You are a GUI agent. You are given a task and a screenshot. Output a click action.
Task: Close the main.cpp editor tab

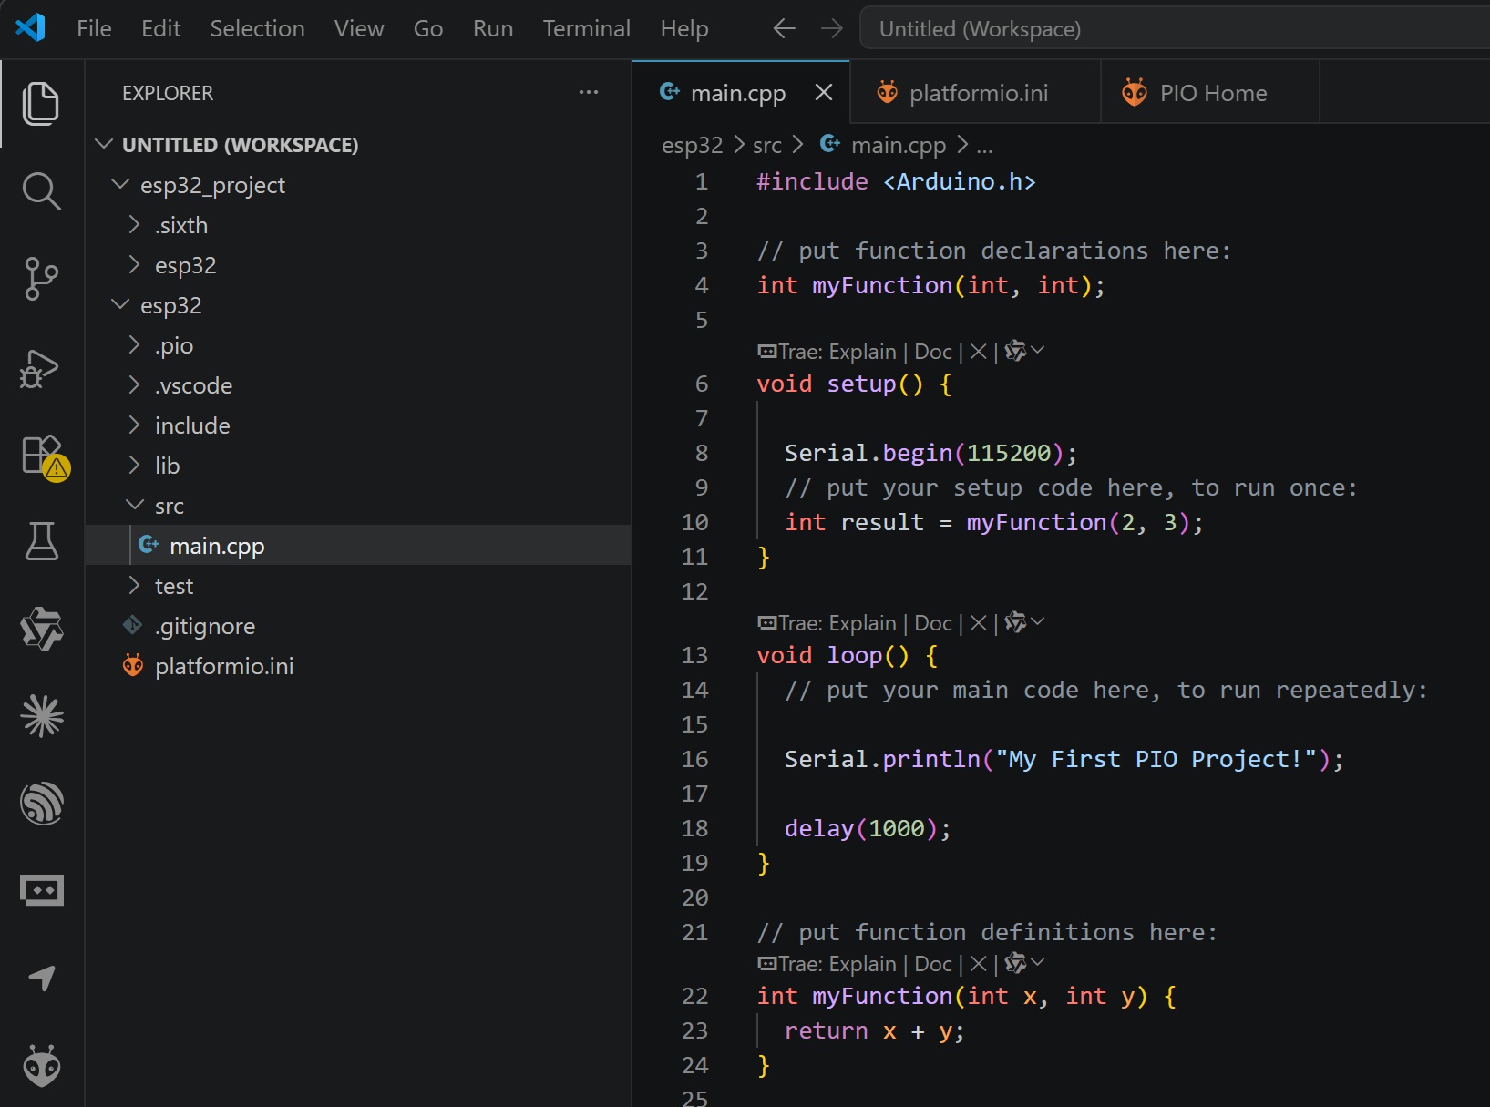tap(824, 93)
